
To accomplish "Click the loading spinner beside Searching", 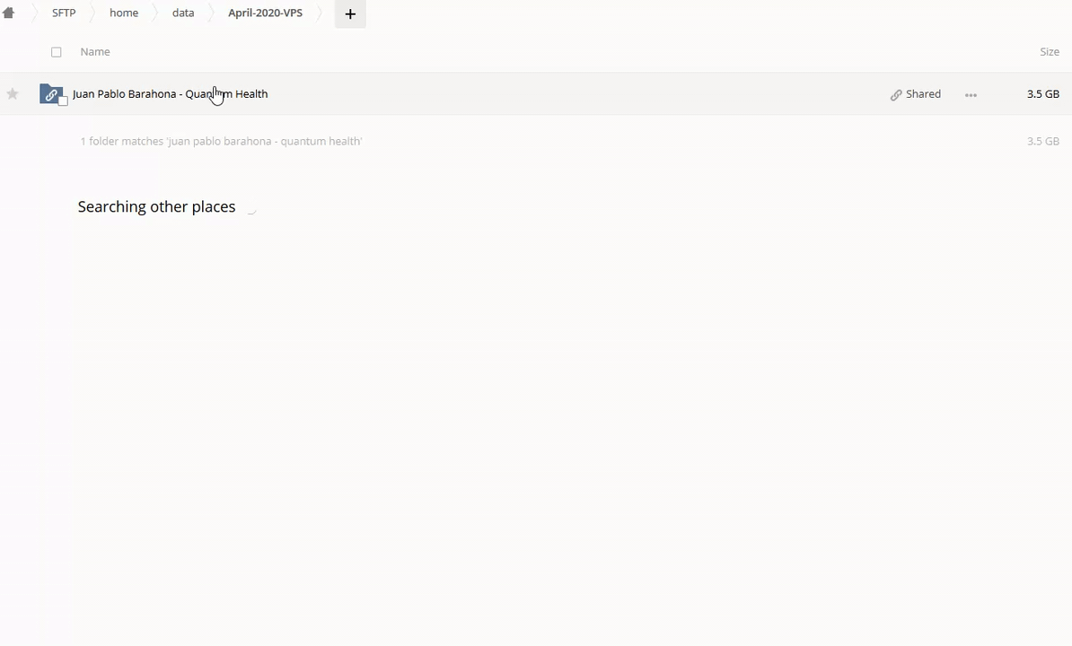I will (x=251, y=208).
